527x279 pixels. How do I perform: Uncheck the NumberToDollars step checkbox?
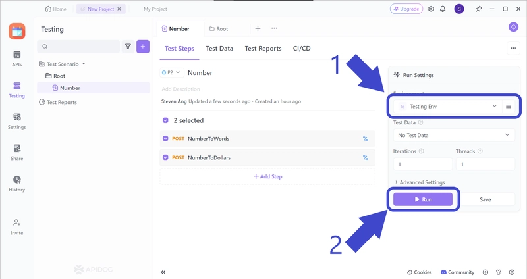click(165, 158)
